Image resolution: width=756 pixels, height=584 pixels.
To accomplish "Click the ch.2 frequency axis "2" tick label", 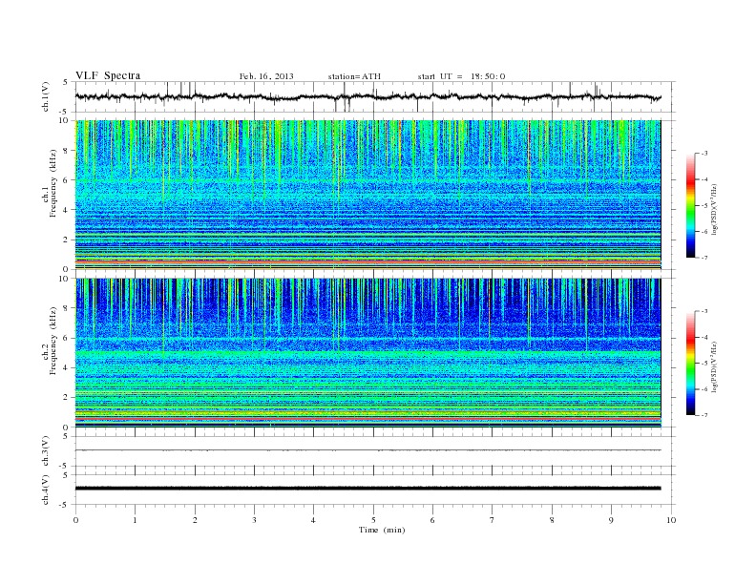I will (x=66, y=397).
